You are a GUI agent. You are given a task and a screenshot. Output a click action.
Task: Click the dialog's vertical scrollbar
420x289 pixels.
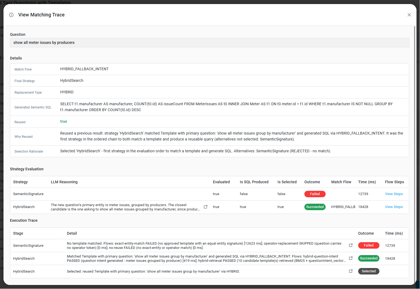coord(415,155)
